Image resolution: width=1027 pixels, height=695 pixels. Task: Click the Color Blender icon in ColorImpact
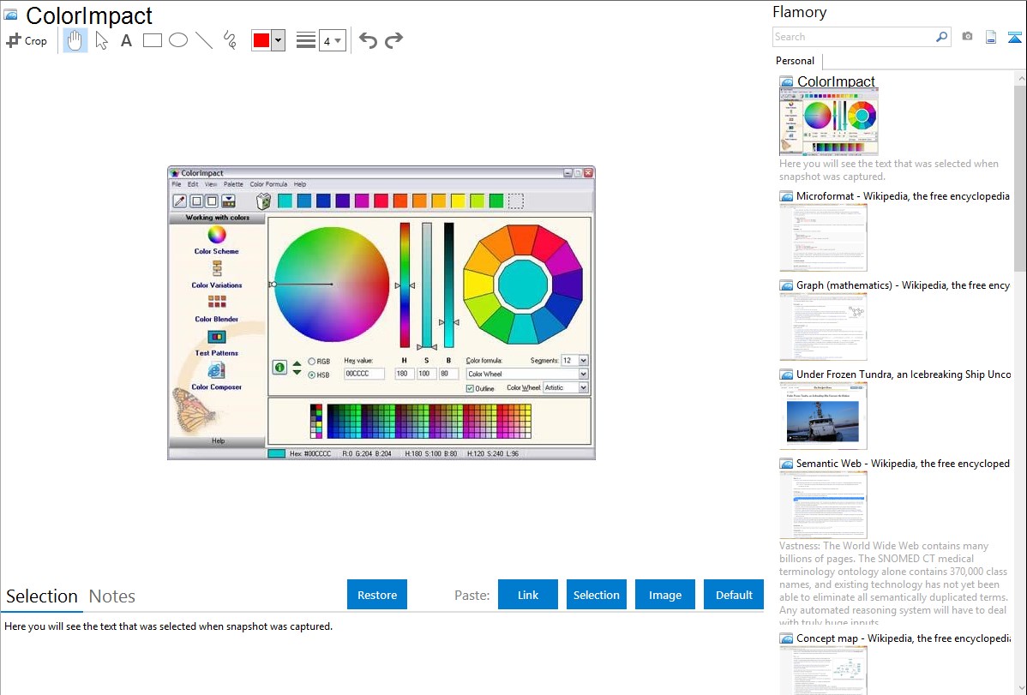(x=216, y=302)
